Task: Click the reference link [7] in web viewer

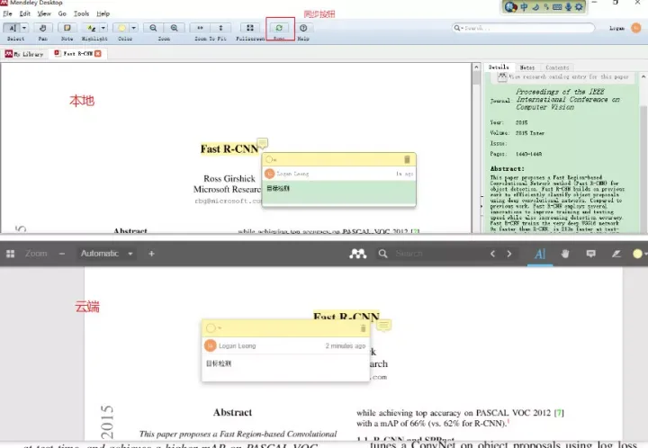Action: pyautogui.click(x=559, y=413)
